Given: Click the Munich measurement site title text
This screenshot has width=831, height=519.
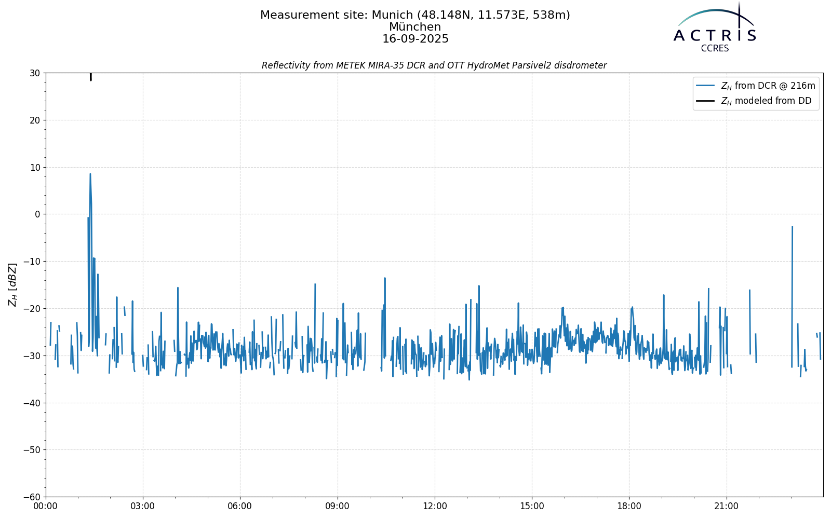Looking at the screenshot, I should point(415,15).
